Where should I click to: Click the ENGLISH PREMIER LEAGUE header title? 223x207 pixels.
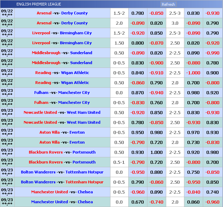pos(39,4)
